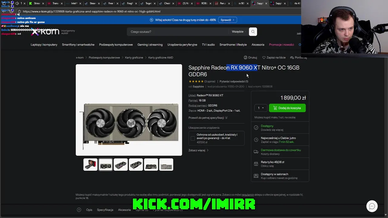Click the browser address bar URL

(92, 12)
